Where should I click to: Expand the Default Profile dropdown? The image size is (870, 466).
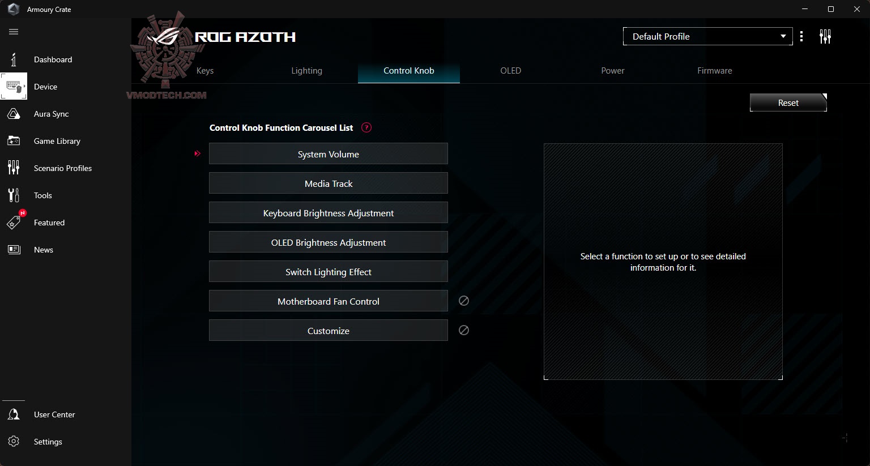coord(708,36)
